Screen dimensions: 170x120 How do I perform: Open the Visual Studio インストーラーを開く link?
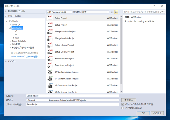(x=24, y=57)
